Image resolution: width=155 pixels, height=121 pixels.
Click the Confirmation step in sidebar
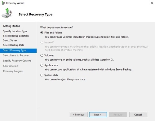pos(11,66)
